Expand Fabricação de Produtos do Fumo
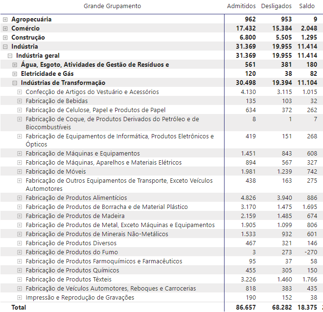The image size is (323, 312). 20,252
